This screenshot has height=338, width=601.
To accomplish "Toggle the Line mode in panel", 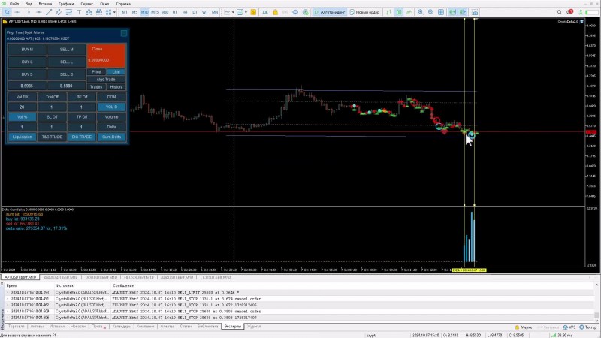I will coord(116,71).
